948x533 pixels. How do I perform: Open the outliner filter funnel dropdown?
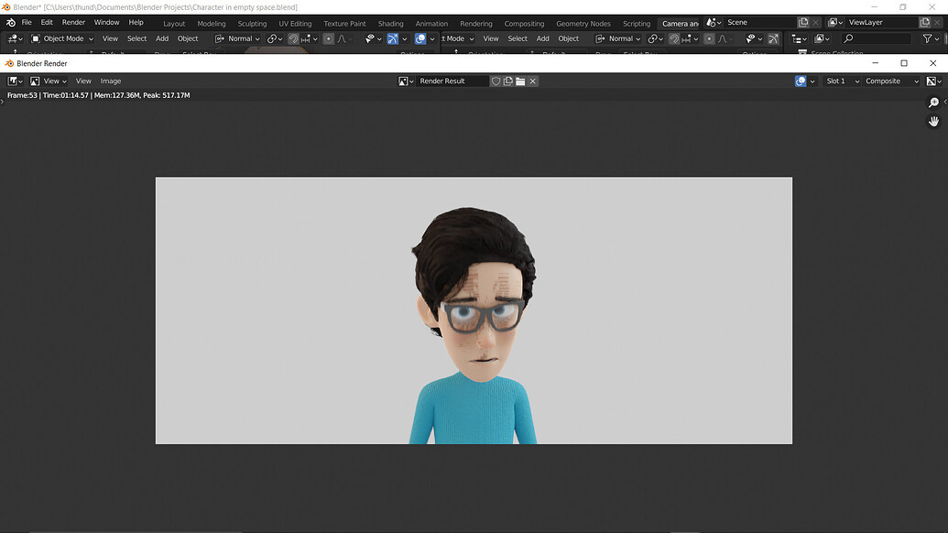(931, 38)
